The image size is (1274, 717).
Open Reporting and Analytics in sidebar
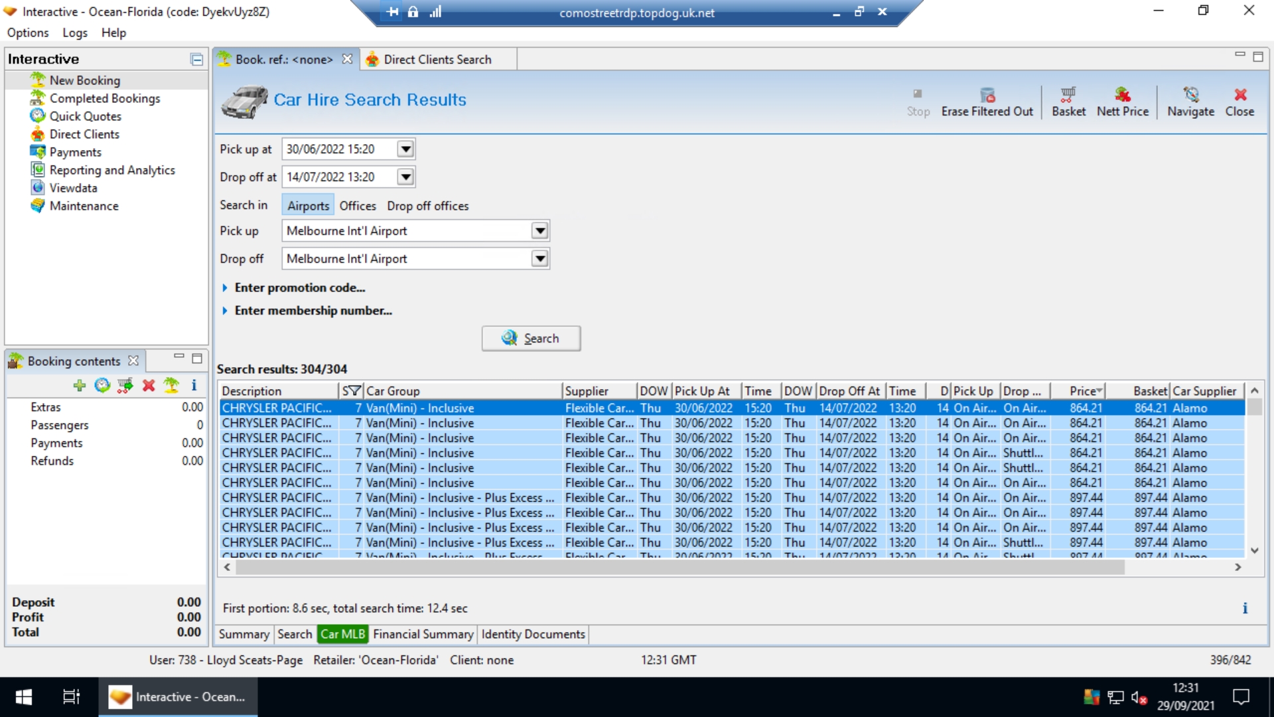pyautogui.click(x=111, y=170)
